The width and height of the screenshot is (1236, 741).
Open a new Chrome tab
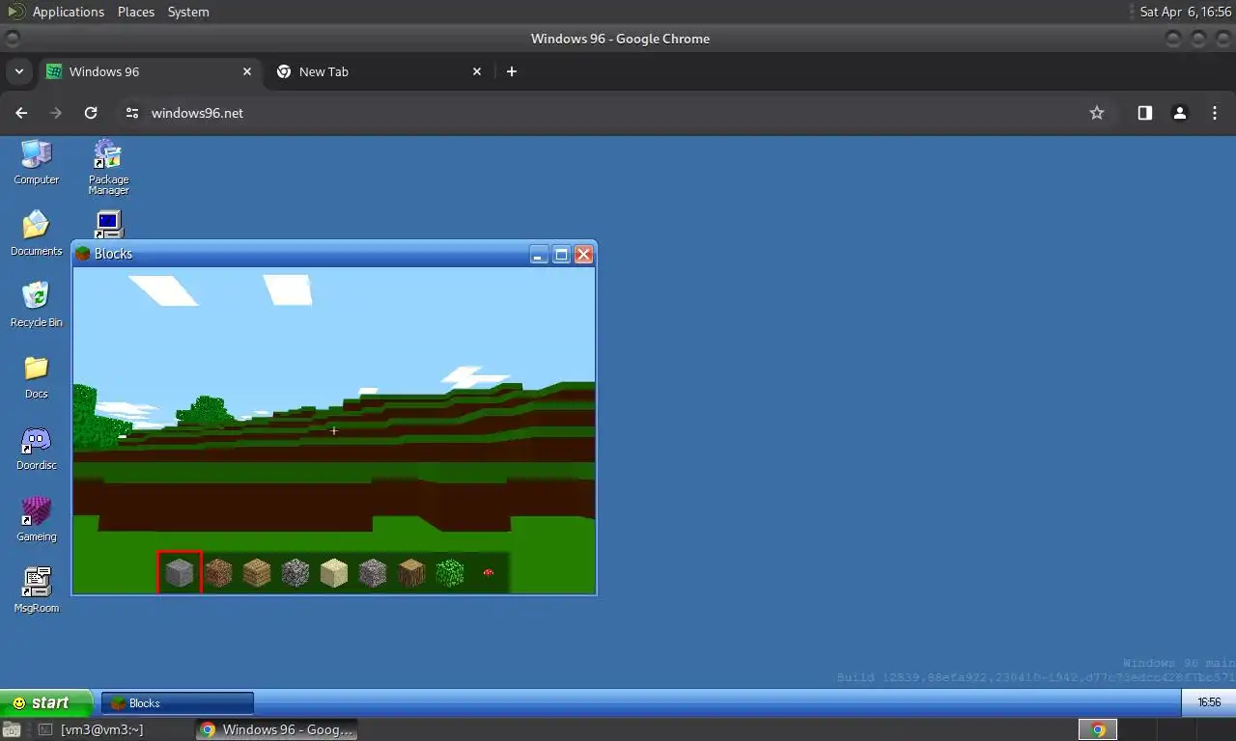tap(512, 71)
